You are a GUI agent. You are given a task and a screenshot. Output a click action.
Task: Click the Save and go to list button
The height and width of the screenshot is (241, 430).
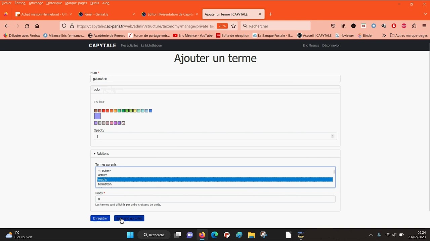point(129,218)
